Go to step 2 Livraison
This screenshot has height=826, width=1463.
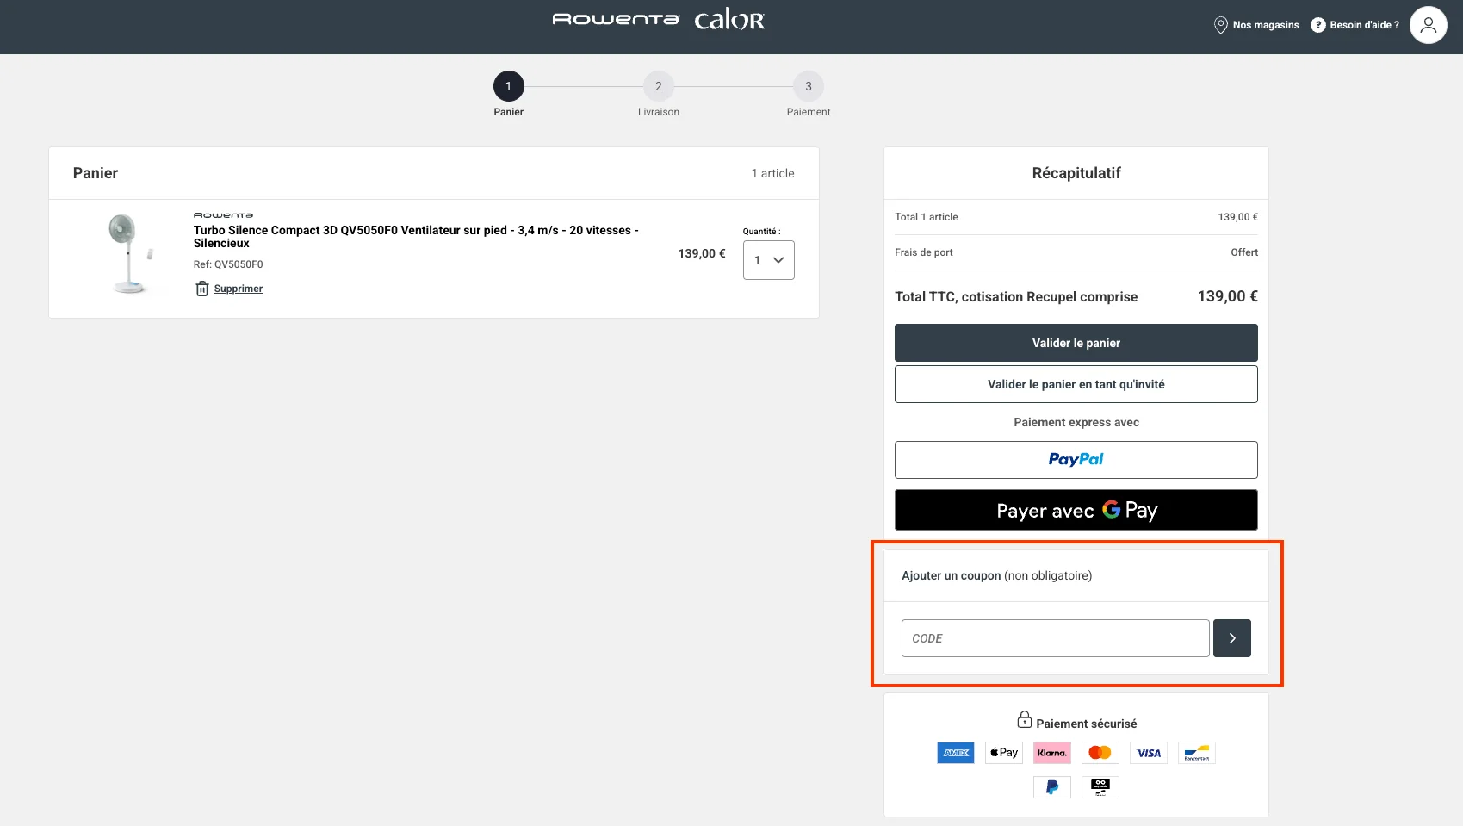tap(658, 86)
